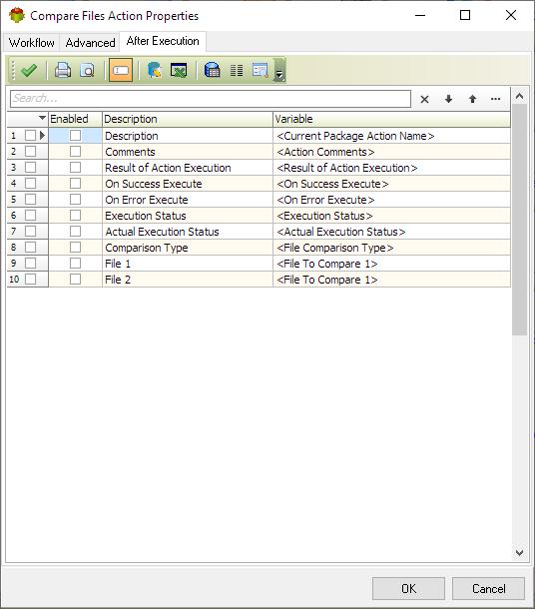Select the 'Actual Execution Status' description cell
The height and width of the screenshot is (609, 535).
[x=188, y=232]
